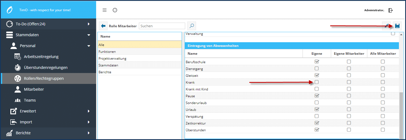
Task: Click the hamburger menu icon
Action: [105, 10]
